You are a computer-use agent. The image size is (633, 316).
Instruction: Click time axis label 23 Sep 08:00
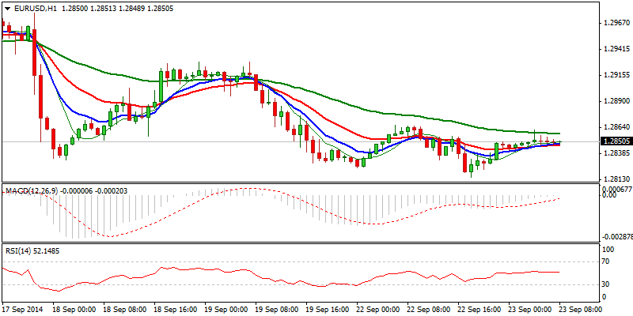(582, 309)
